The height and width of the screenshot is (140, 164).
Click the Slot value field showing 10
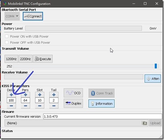(40, 100)
